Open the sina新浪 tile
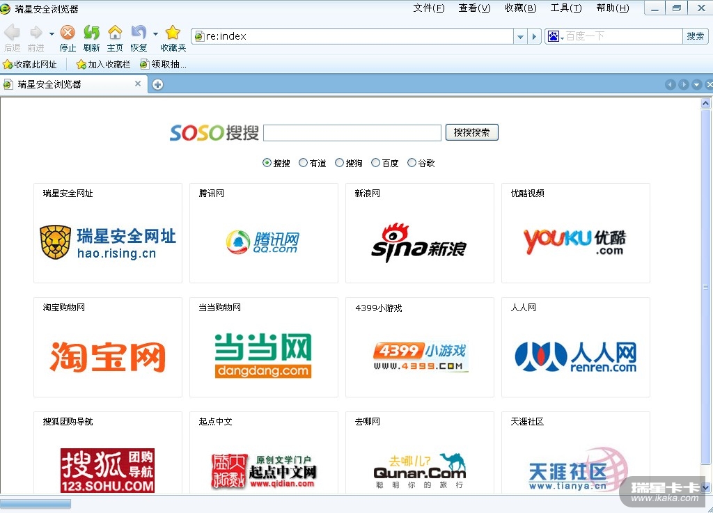The width and height of the screenshot is (713, 513). click(x=420, y=233)
